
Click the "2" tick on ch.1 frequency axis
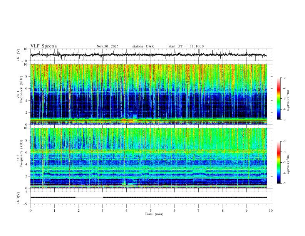click(x=27, y=113)
